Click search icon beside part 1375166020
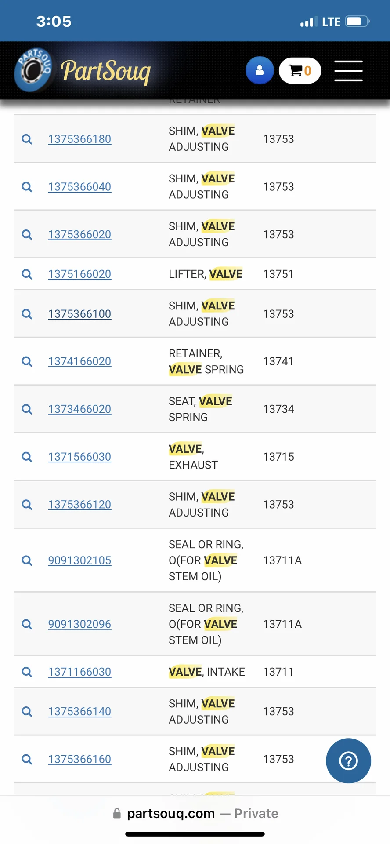This screenshot has height=844, width=390. pos(27,274)
